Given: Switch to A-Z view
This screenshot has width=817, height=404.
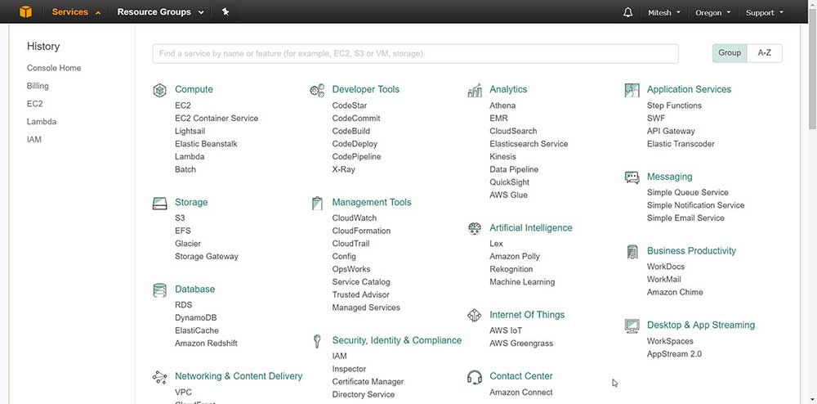Looking at the screenshot, I should (x=765, y=53).
